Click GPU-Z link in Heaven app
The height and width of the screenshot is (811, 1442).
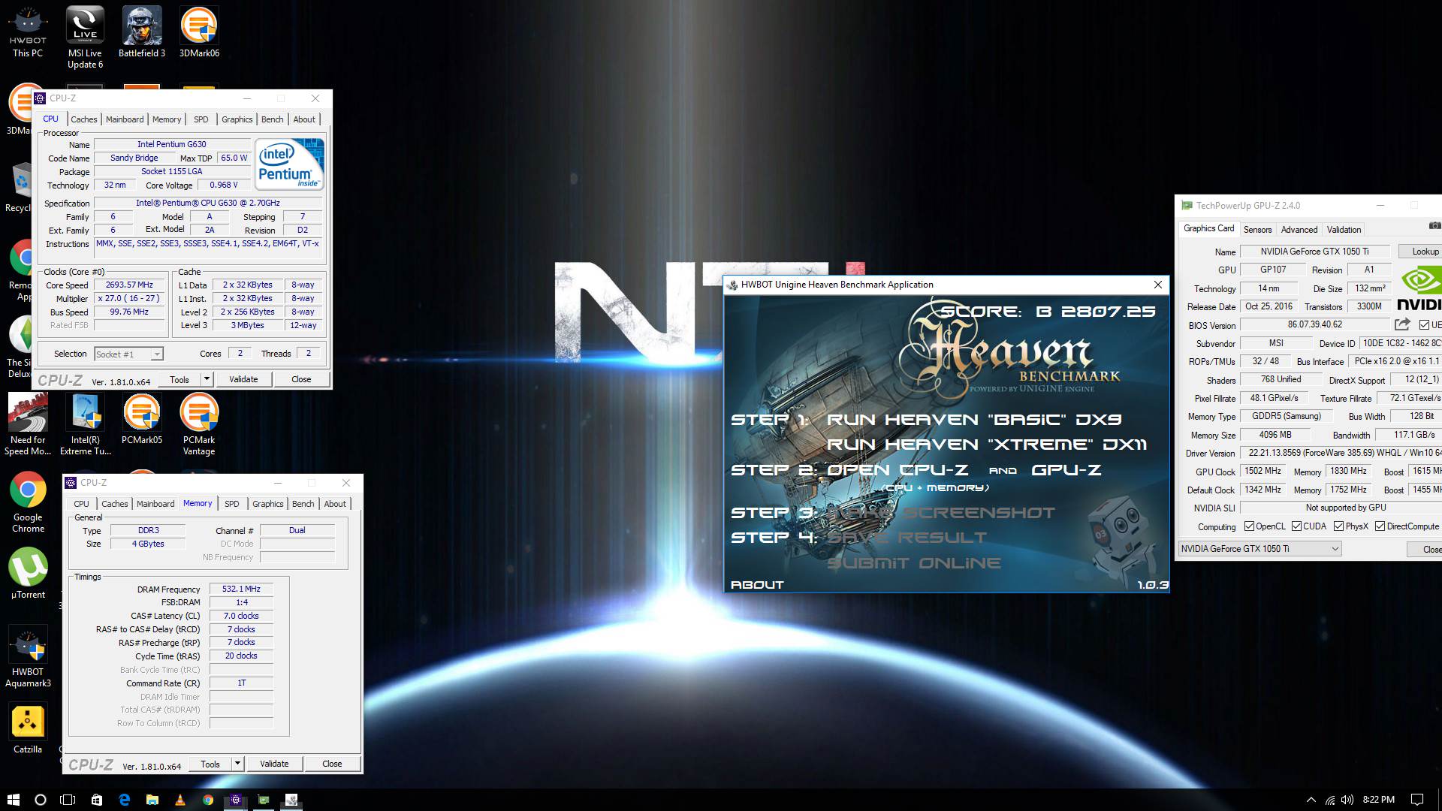point(1066,470)
